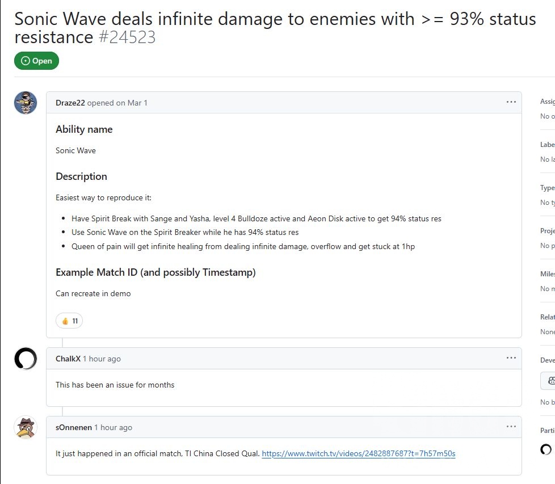Click the green Open status badge
Viewport: 555px width, 484px height.
(36, 61)
